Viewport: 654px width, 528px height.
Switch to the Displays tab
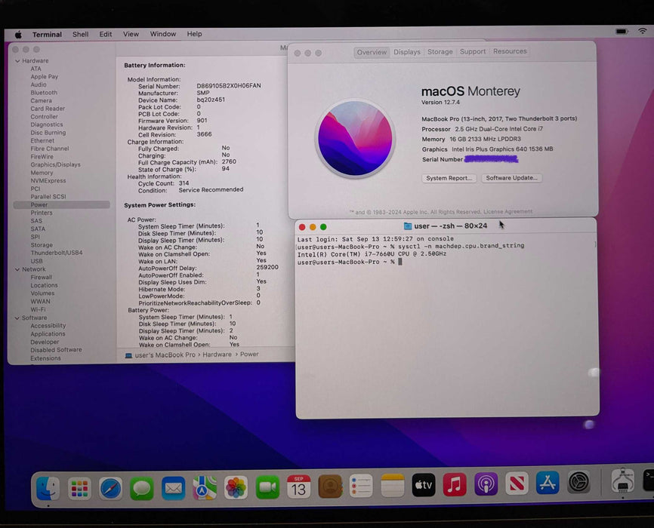coord(407,52)
